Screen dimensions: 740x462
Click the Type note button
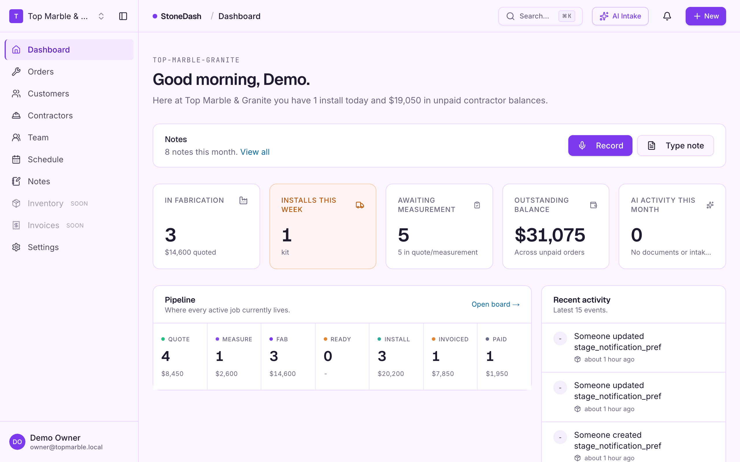[675, 146]
